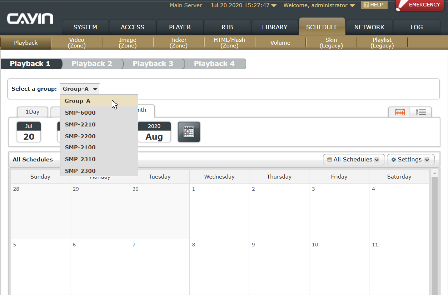Select Thursday 9 calendar cell
This screenshot has width=448, height=295.
279,267
